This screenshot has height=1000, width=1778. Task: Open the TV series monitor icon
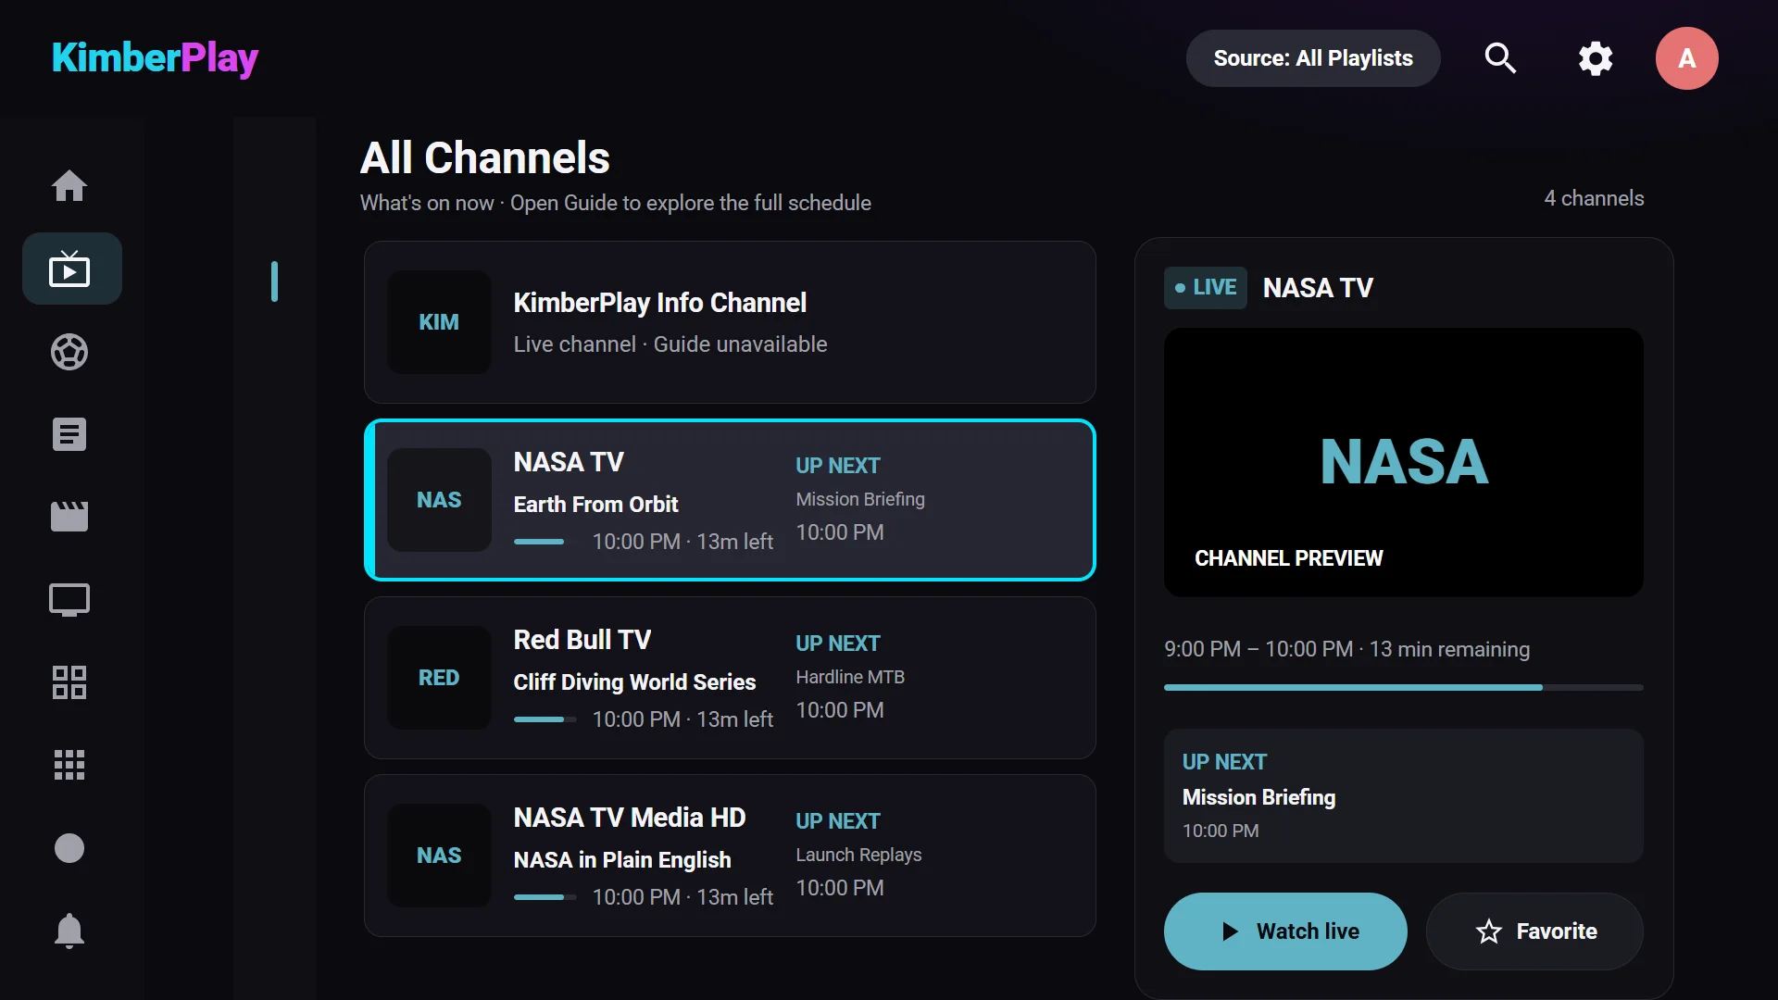[69, 600]
